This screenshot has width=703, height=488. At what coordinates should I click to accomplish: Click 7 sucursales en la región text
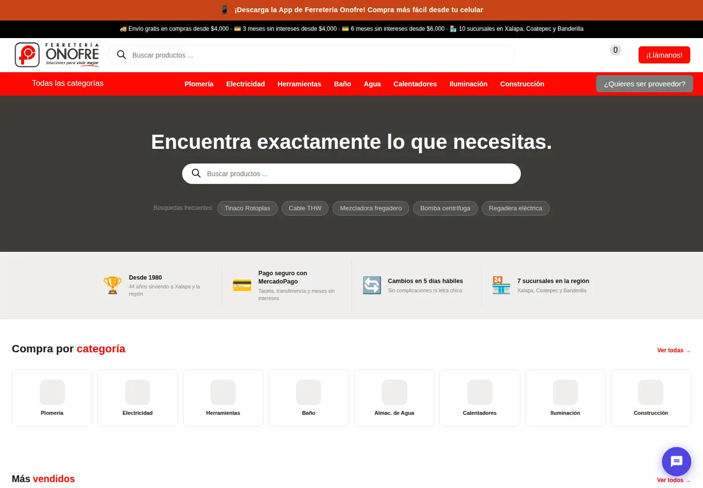tap(553, 281)
